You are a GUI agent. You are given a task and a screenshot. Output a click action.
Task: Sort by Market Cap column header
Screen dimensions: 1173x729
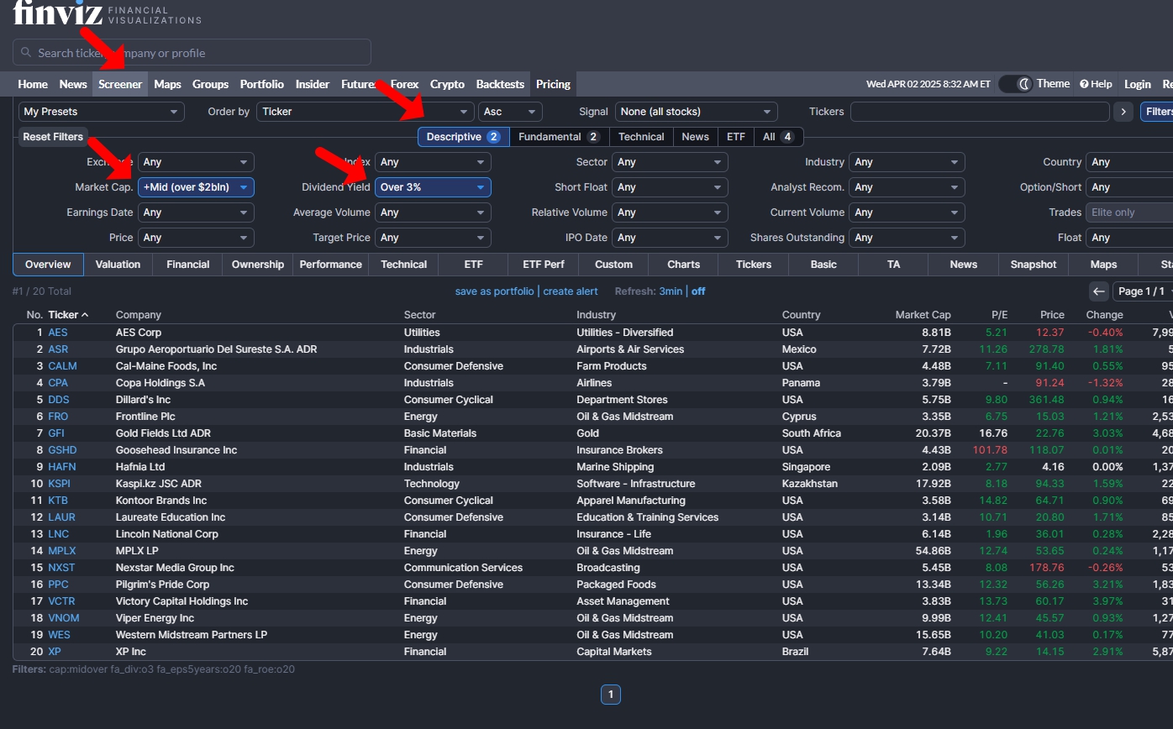pos(923,315)
